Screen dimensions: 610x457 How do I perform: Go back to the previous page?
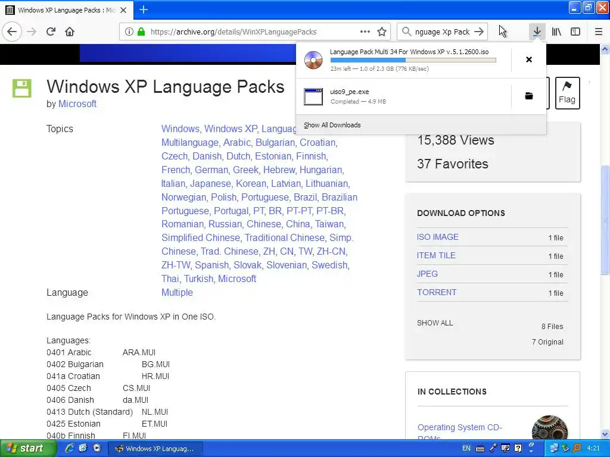pos(12,32)
